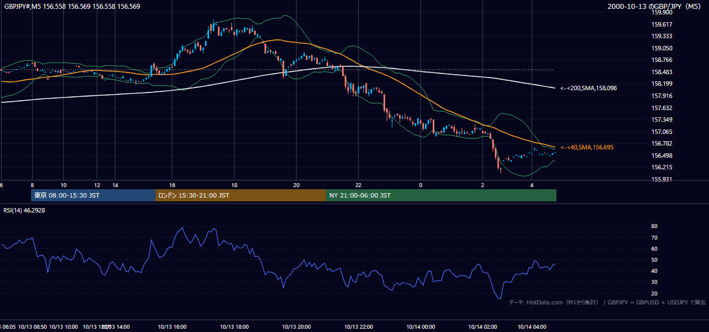The height and width of the screenshot is (332, 709).
Task: Pick the 156.215 price axis value
Action: click(661, 168)
